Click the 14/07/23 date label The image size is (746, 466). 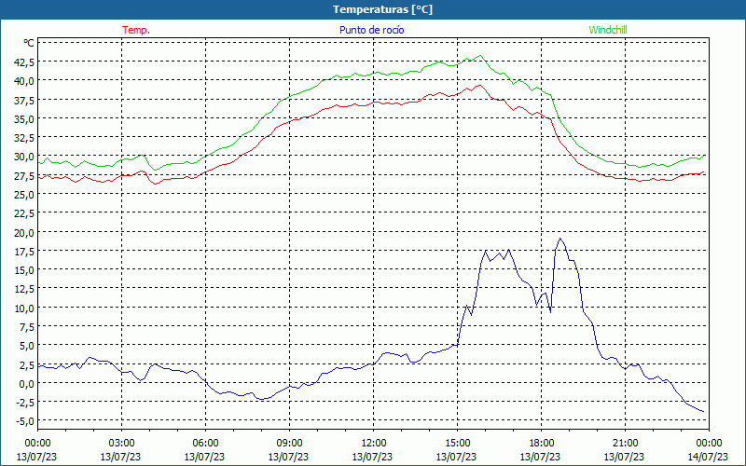point(708,457)
